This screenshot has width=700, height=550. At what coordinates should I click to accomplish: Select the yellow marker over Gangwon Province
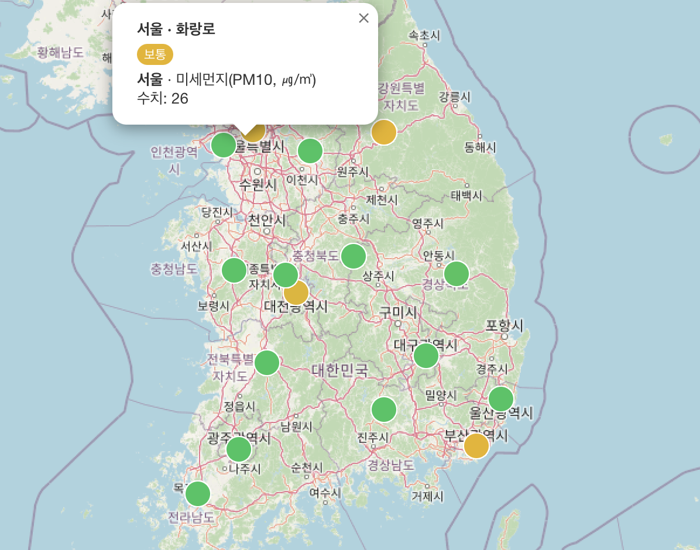383,132
